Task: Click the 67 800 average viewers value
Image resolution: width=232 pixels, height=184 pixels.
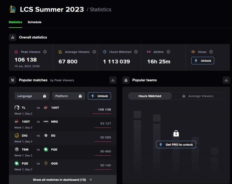Action: click(68, 62)
